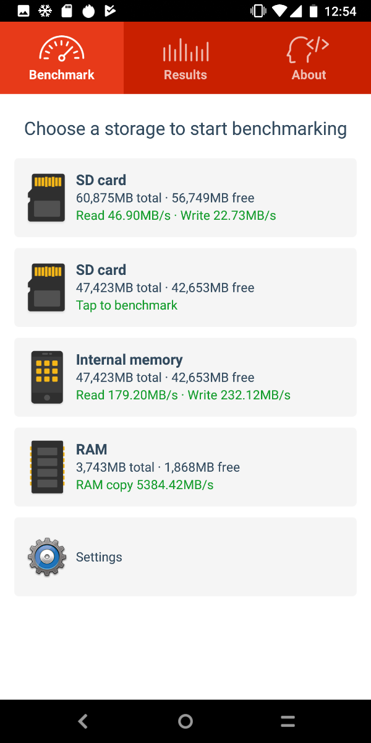Tap the Internal memory phone icon
The width and height of the screenshot is (371, 743).
pyautogui.click(x=46, y=377)
